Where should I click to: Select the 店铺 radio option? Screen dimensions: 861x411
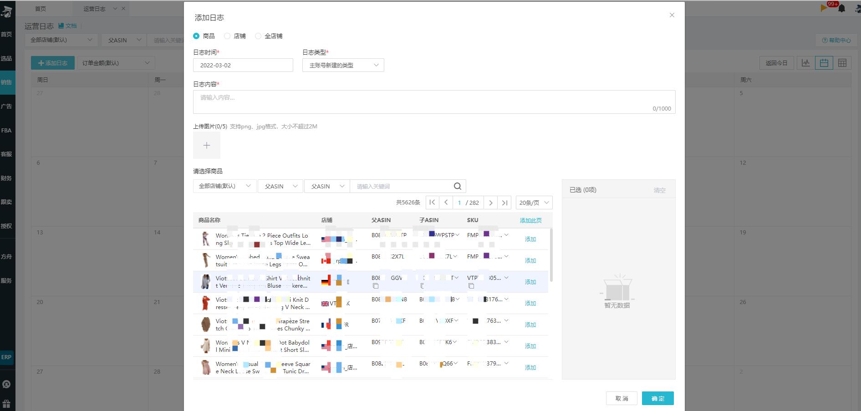pos(227,36)
